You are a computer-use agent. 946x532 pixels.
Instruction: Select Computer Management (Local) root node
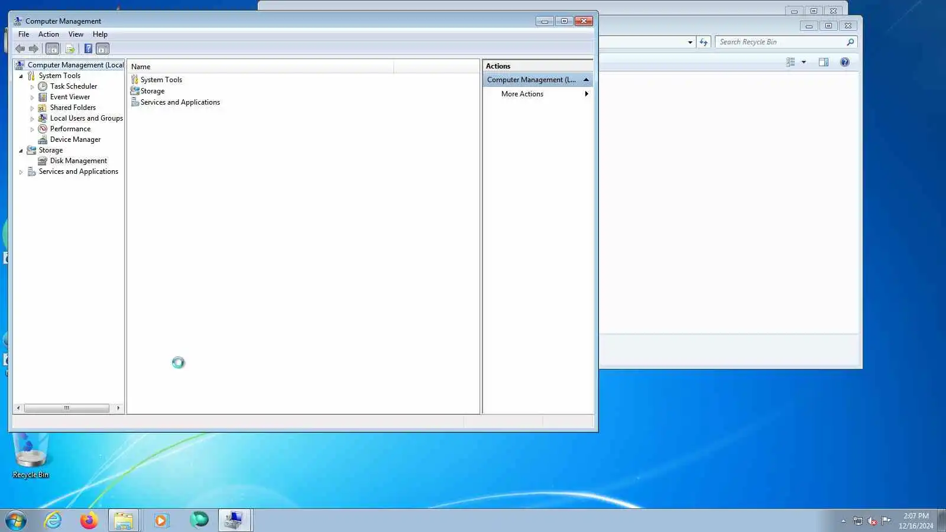tap(75, 65)
